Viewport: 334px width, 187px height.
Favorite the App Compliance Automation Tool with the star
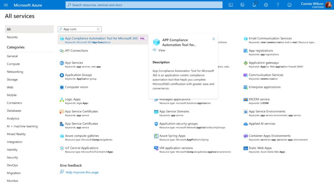[x=214, y=38]
